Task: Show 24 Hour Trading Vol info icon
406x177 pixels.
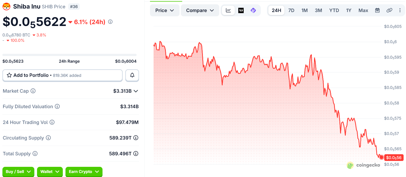Action: pyautogui.click(x=52, y=122)
